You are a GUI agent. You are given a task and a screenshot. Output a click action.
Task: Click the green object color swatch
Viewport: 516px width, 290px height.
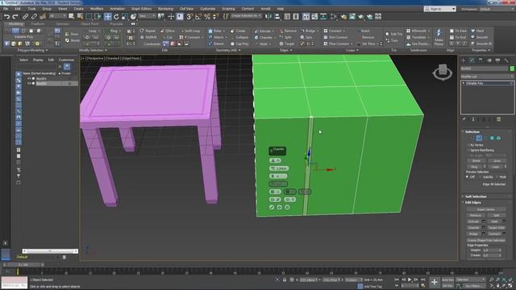coord(512,68)
